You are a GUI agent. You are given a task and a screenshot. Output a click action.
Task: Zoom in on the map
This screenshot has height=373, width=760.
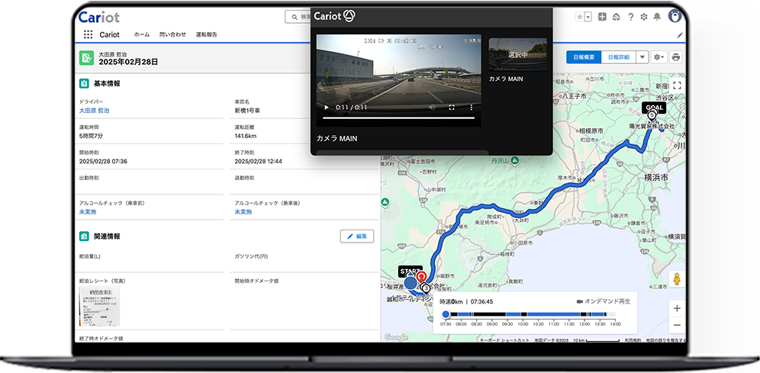pyautogui.click(x=677, y=308)
